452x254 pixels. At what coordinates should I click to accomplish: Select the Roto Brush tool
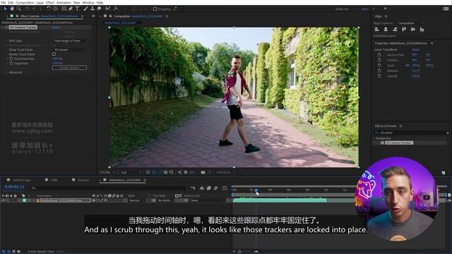coord(107,9)
